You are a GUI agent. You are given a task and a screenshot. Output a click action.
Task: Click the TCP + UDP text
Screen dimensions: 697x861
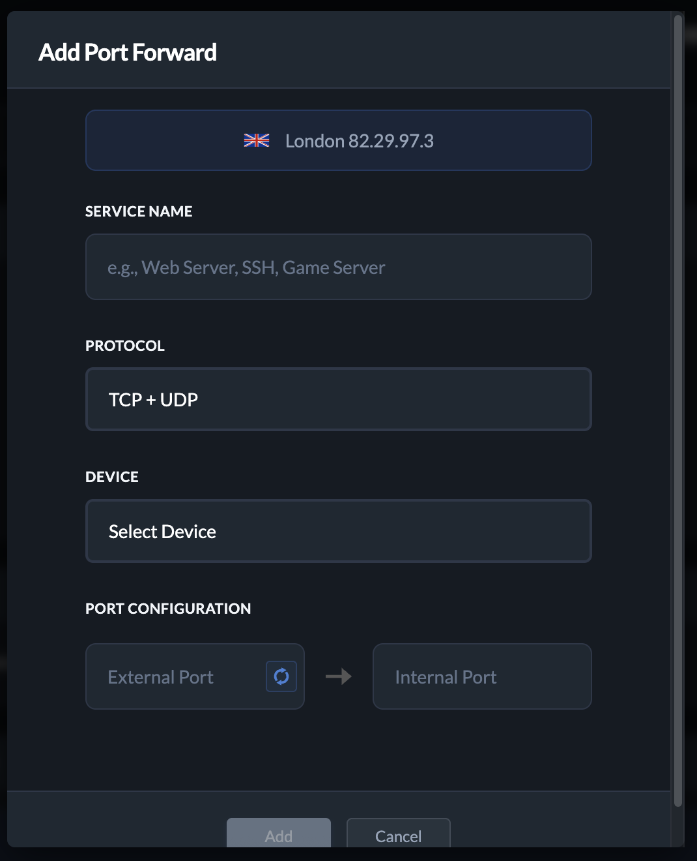point(152,399)
